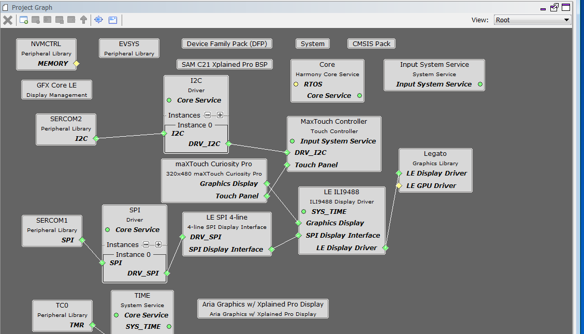584x334 pixels.
Task: Select the System component block
Action: [x=313, y=43]
